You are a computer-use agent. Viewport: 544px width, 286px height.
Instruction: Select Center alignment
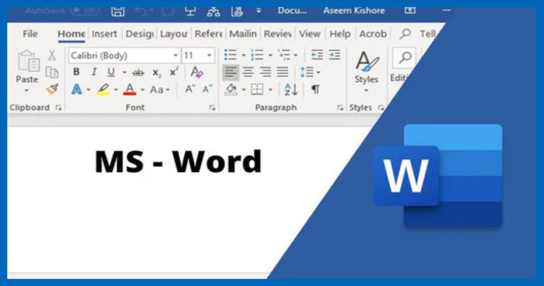248,73
